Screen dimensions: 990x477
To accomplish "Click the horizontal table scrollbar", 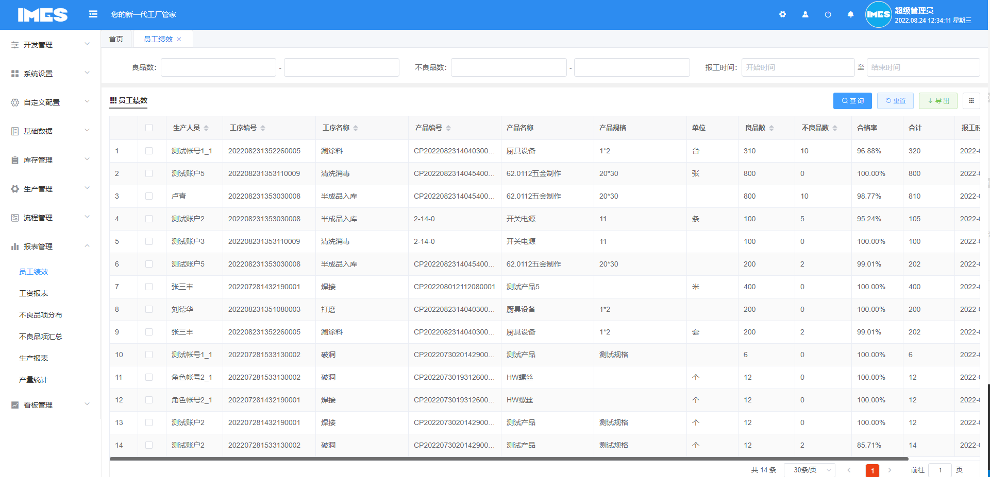I will pos(509,458).
